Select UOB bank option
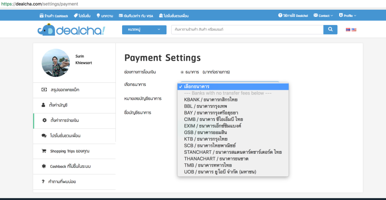This screenshot has height=200, width=386. click(x=233, y=172)
